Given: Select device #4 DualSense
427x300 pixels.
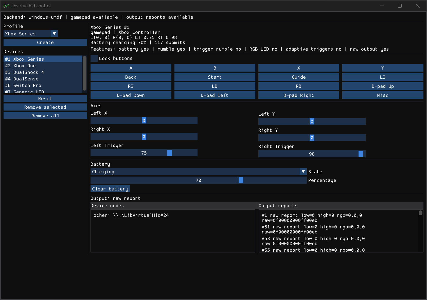Looking at the screenshot, I should [x=43, y=79].
